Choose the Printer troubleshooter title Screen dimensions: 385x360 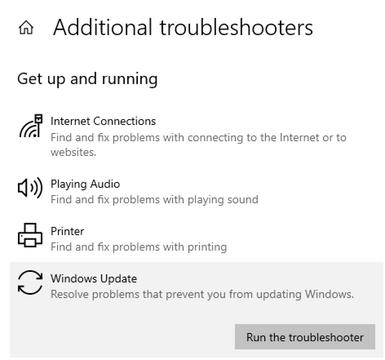(x=67, y=232)
